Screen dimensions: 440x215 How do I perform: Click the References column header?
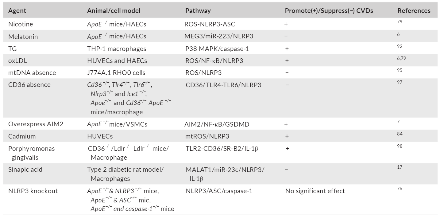[x=414, y=11]
